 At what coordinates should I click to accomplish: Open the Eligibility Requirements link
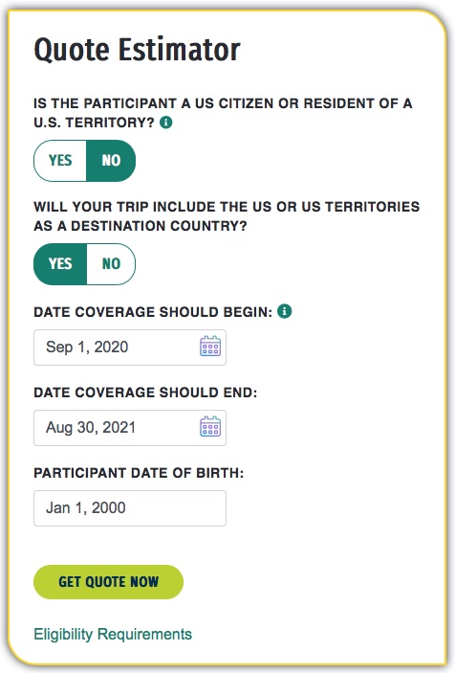click(113, 634)
